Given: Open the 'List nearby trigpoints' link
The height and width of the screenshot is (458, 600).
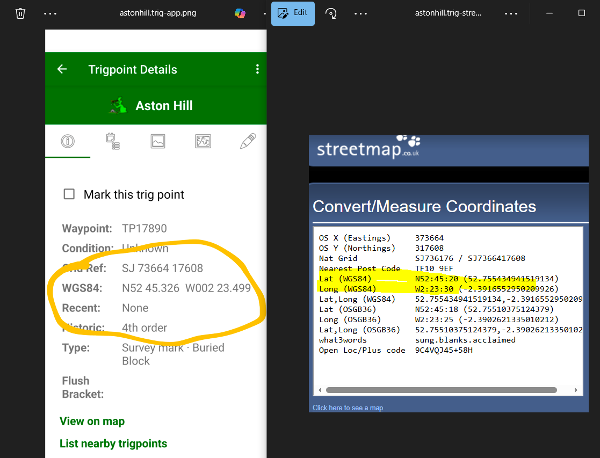Looking at the screenshot, I should (113, 444).
